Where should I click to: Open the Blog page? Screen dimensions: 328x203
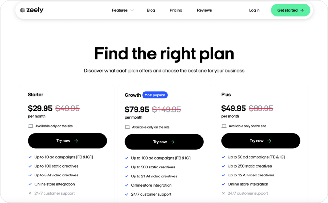151,10
